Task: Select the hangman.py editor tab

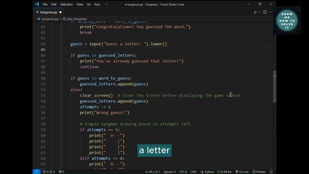Action: pos(49,12)
